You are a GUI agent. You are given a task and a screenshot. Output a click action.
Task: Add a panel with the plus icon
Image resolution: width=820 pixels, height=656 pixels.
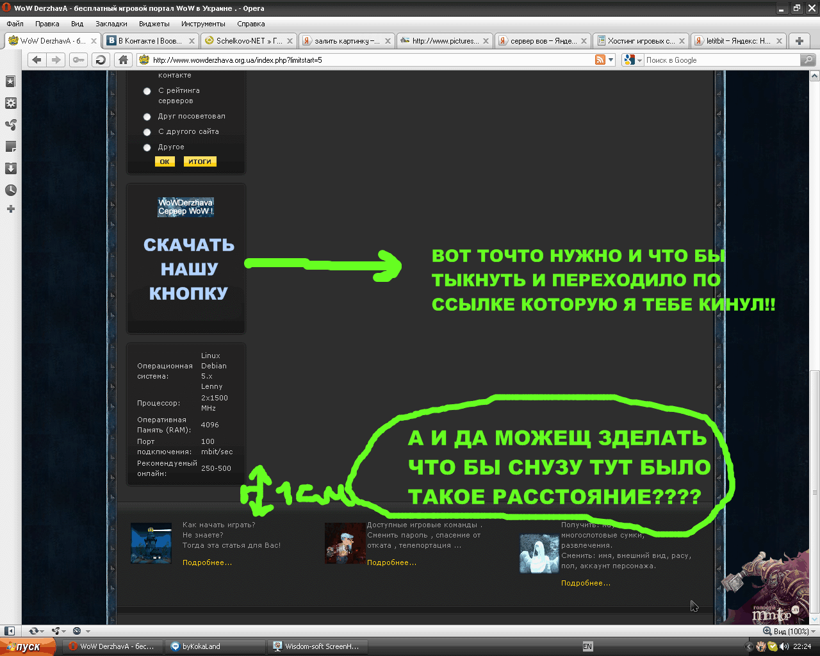(11, 209)
